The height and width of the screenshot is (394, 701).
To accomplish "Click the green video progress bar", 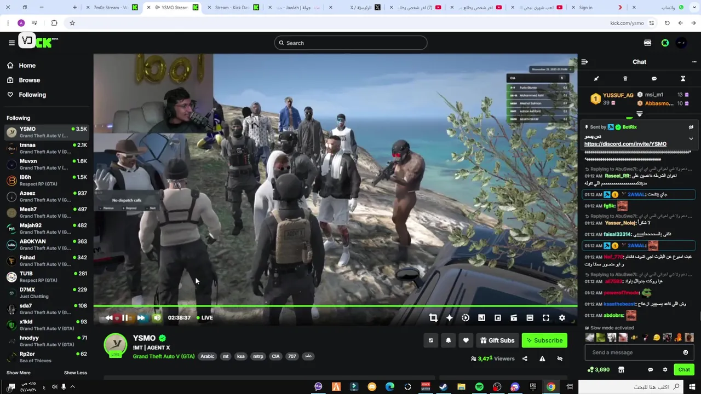I will [335, 306].
